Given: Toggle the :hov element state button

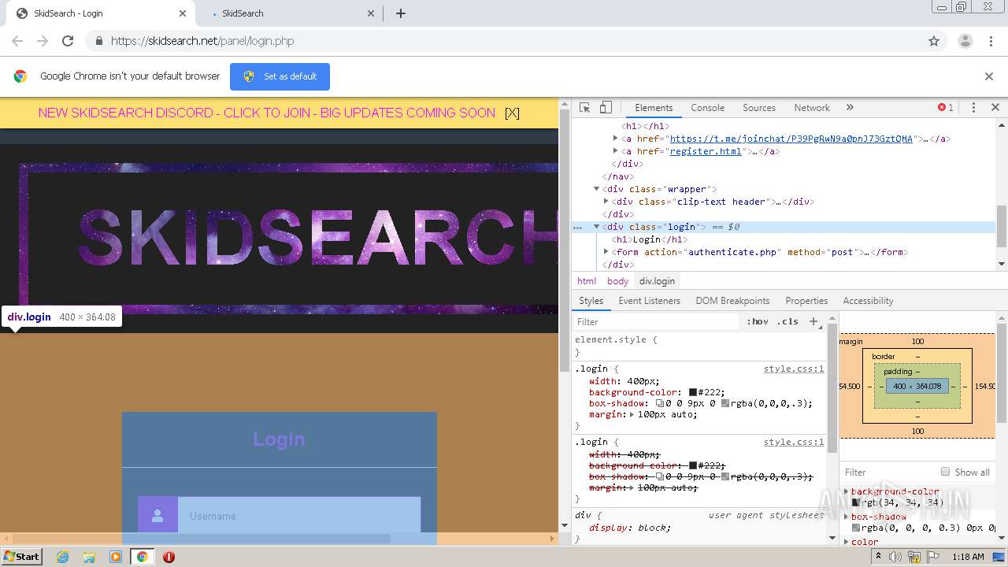Looking at the screenshot, I should [758, 321].
